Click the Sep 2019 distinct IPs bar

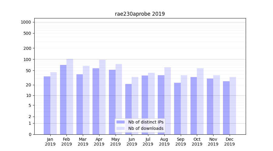tap(177, 108)
